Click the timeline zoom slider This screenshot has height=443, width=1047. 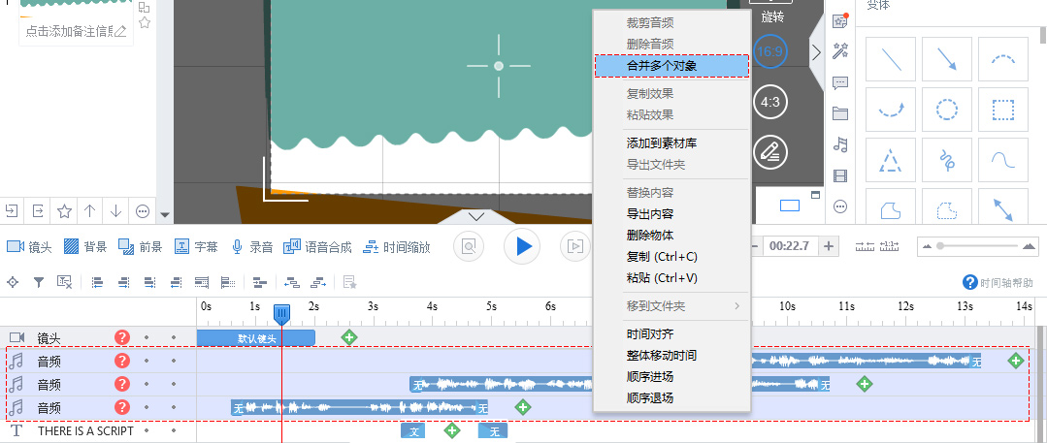click(980, 246)
